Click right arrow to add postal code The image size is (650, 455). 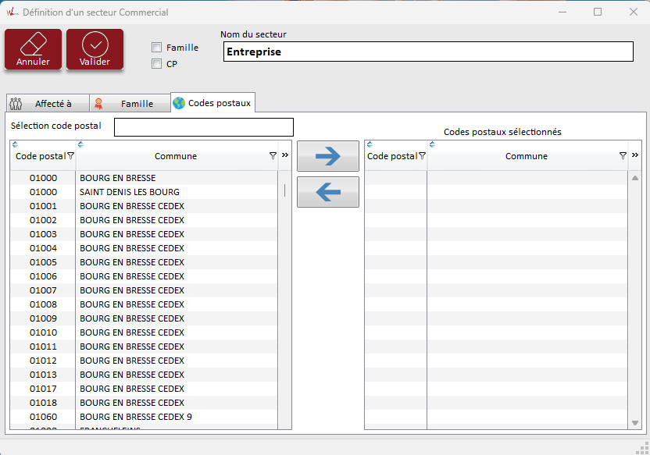[x=328, y=156]
